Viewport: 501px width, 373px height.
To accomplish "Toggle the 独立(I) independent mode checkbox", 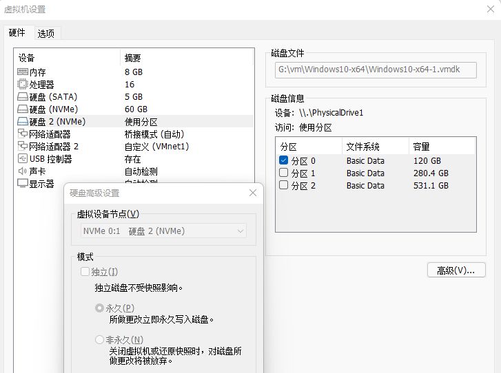I will (85, 272).
